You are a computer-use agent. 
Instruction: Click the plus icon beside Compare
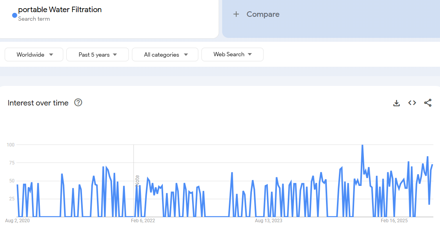click(236, 14)
